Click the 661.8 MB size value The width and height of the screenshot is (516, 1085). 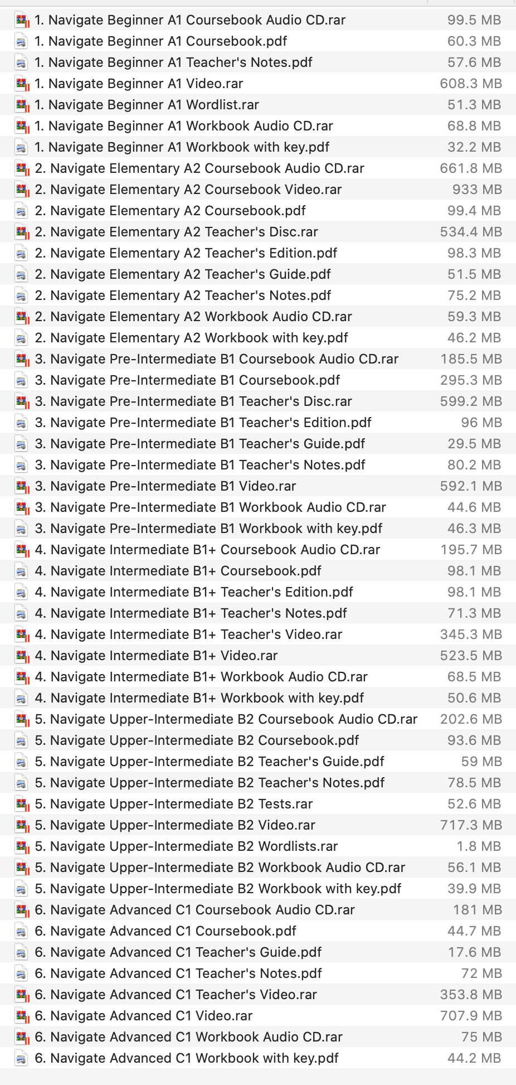point(471,168)
